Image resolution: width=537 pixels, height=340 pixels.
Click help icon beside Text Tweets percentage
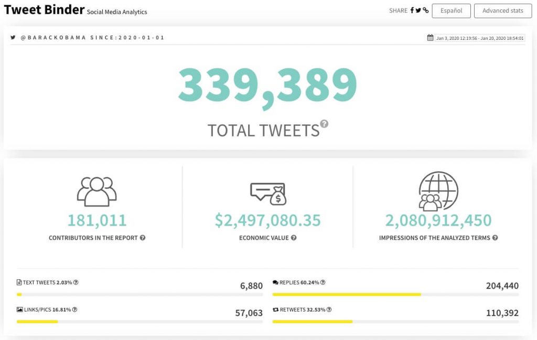[x=76, y=282]
